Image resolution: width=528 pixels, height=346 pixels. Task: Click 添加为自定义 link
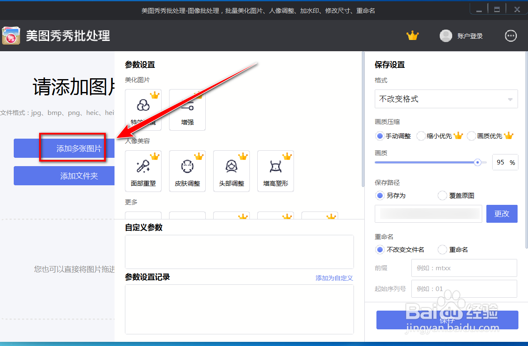pyautogui.click(x=334, y=278)
